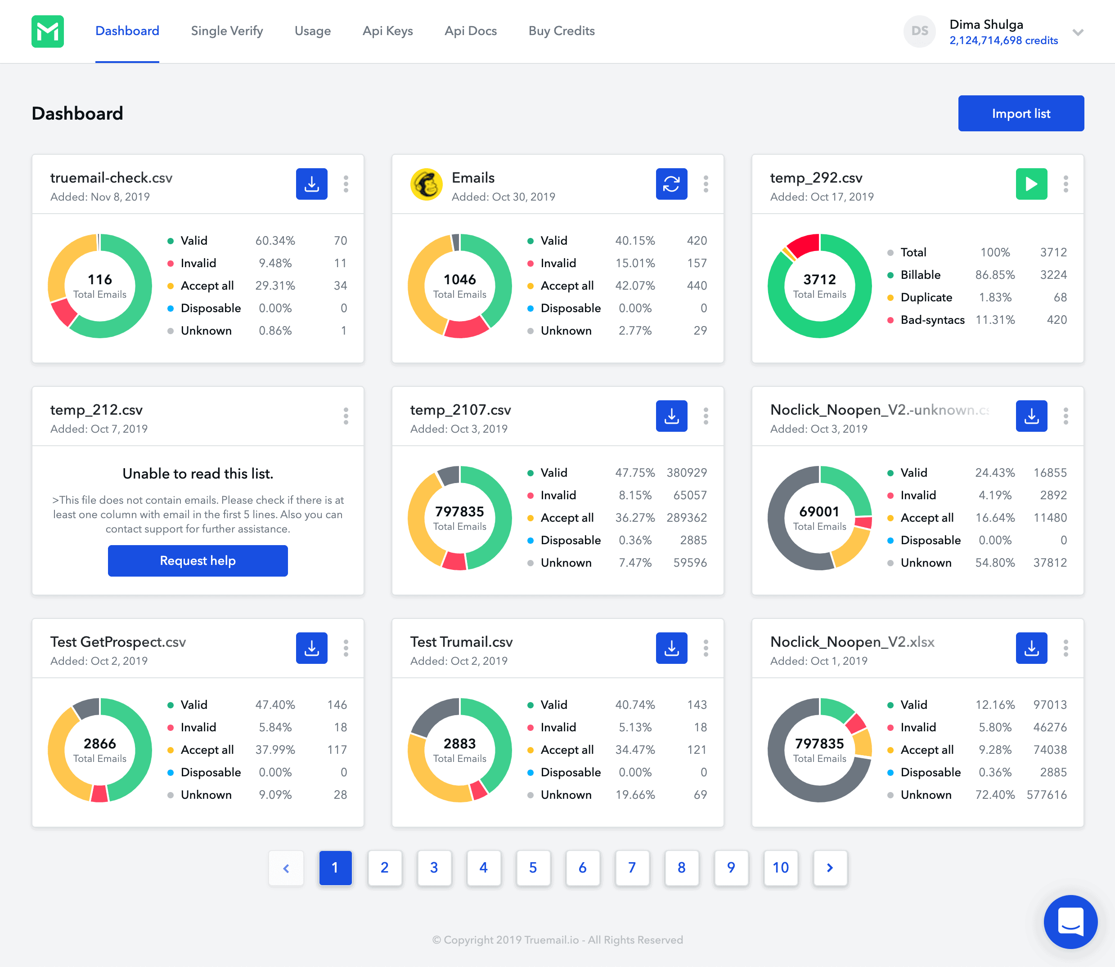The width and height of the screenshot is (1115, 967).
Task: Expand the Dima Shulga account dropdown
Action: tap(1078, 32)
